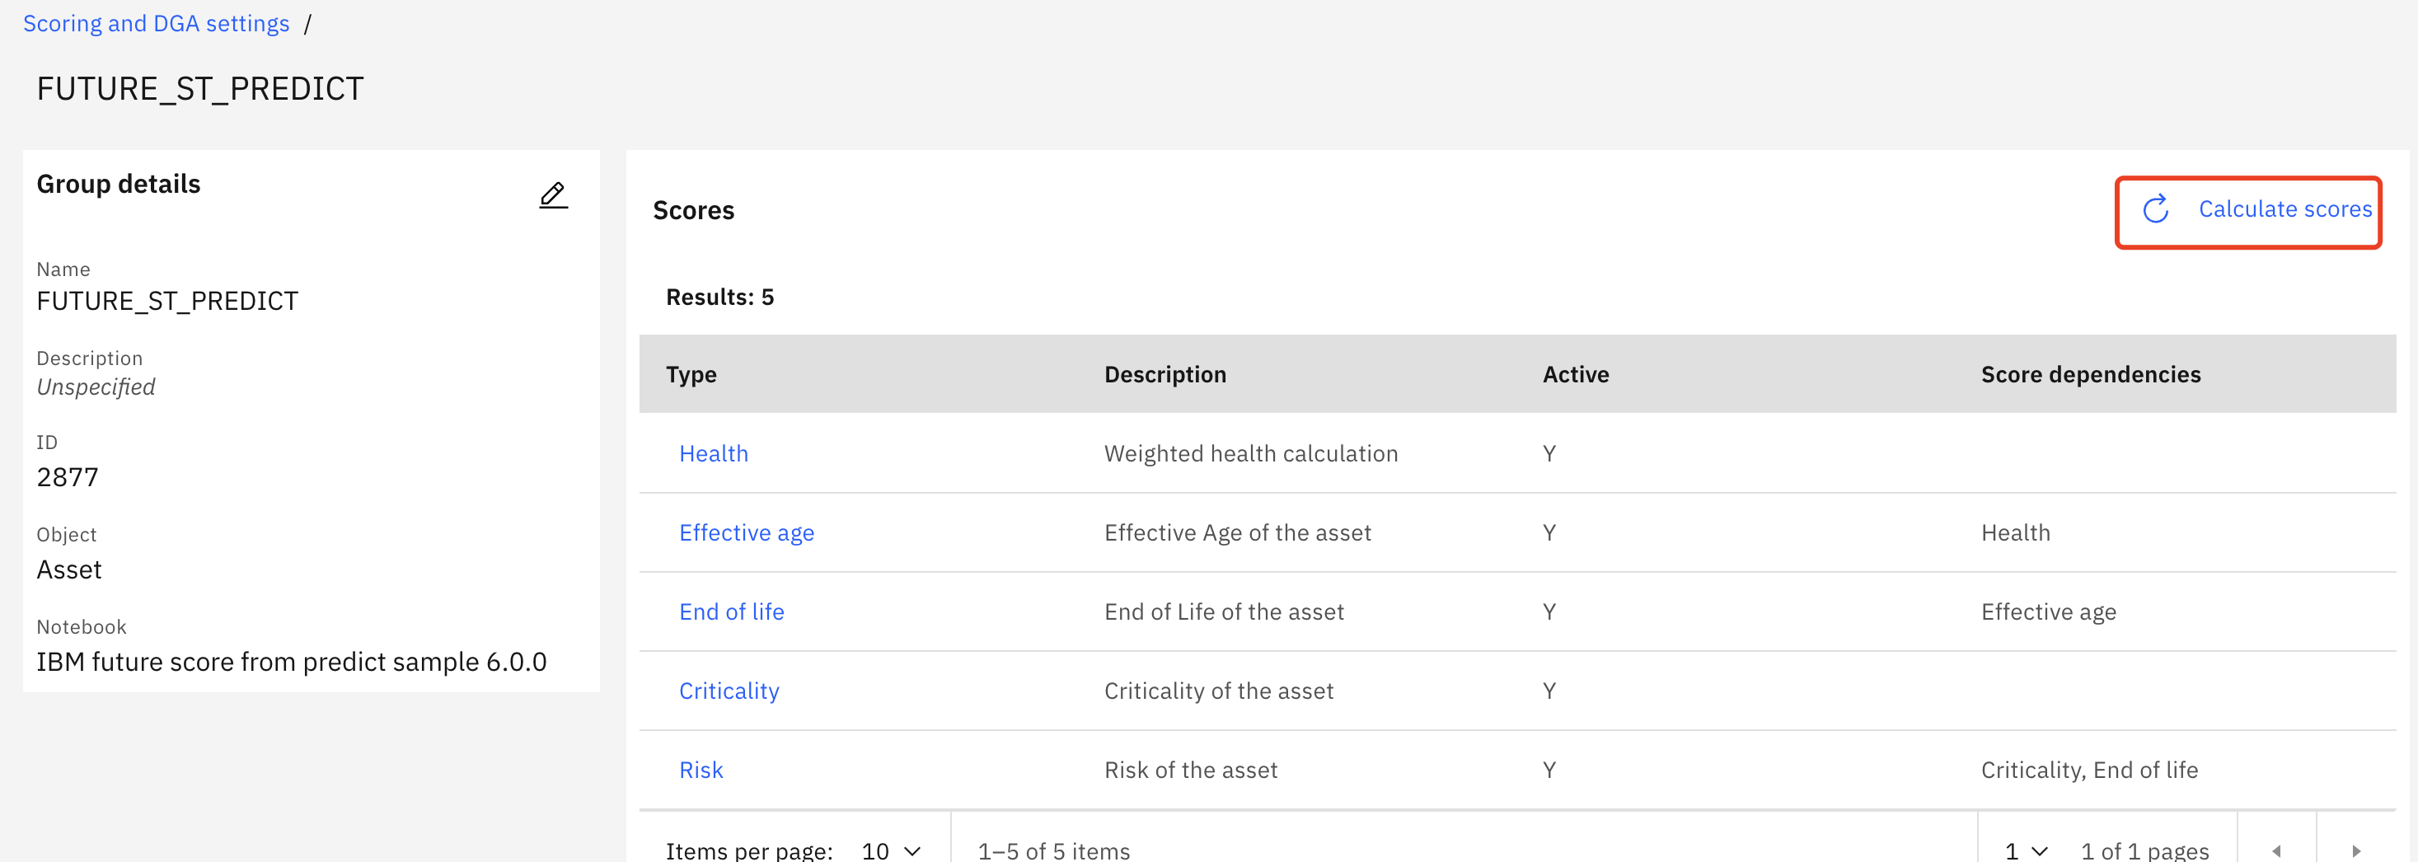Click the Active 'Y' value in Health row

click(1549, 453)
